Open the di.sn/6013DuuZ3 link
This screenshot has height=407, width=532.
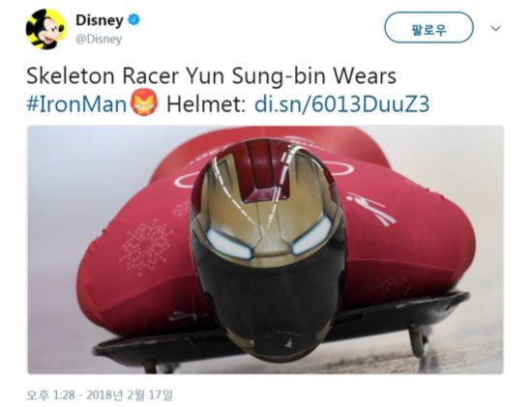point(342,103)
